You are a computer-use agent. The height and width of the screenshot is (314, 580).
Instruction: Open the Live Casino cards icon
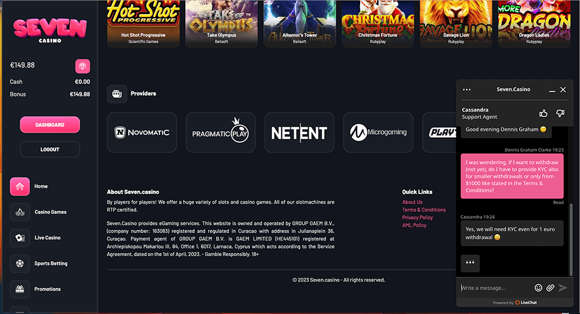tap(20, 238)
